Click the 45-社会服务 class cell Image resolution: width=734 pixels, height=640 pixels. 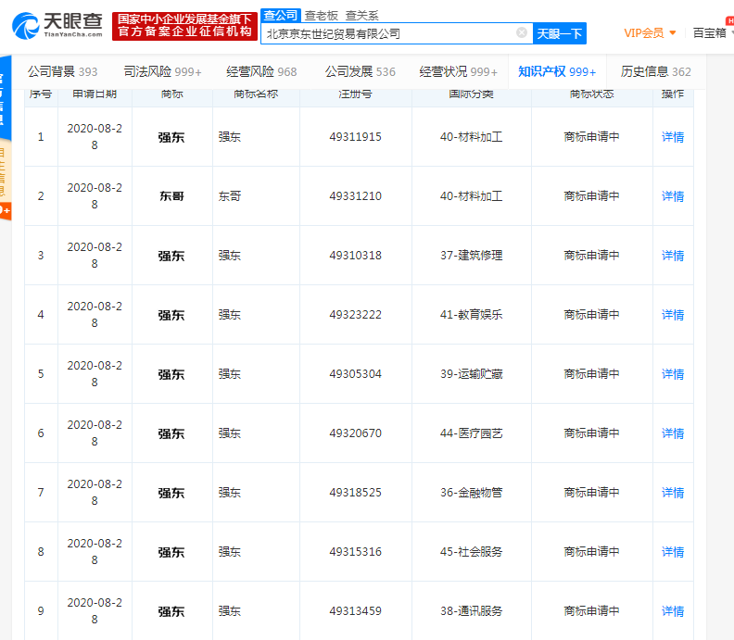pos(472,552)
